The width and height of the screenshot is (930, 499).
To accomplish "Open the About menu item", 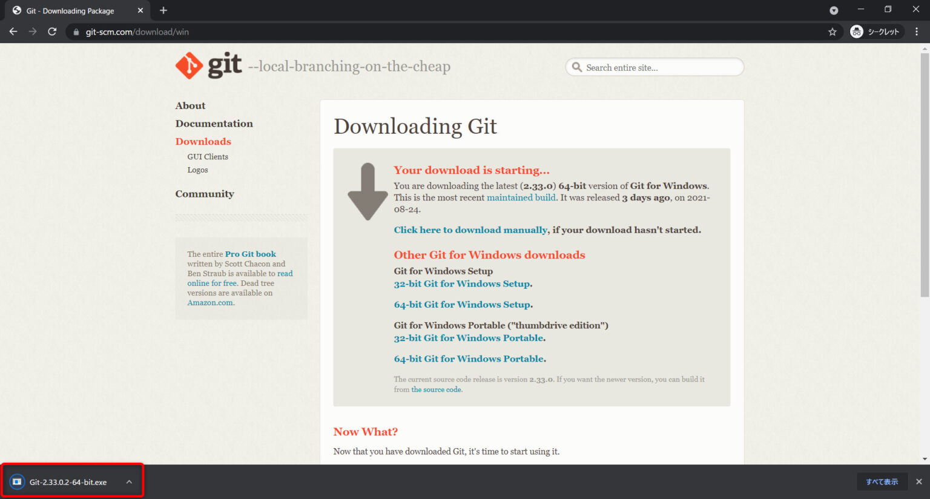I will [190, 105].
